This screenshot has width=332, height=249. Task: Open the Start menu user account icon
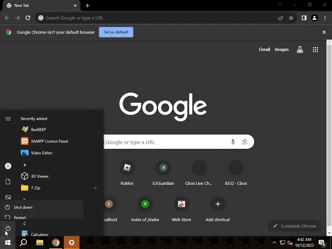(x=8, y=166)
